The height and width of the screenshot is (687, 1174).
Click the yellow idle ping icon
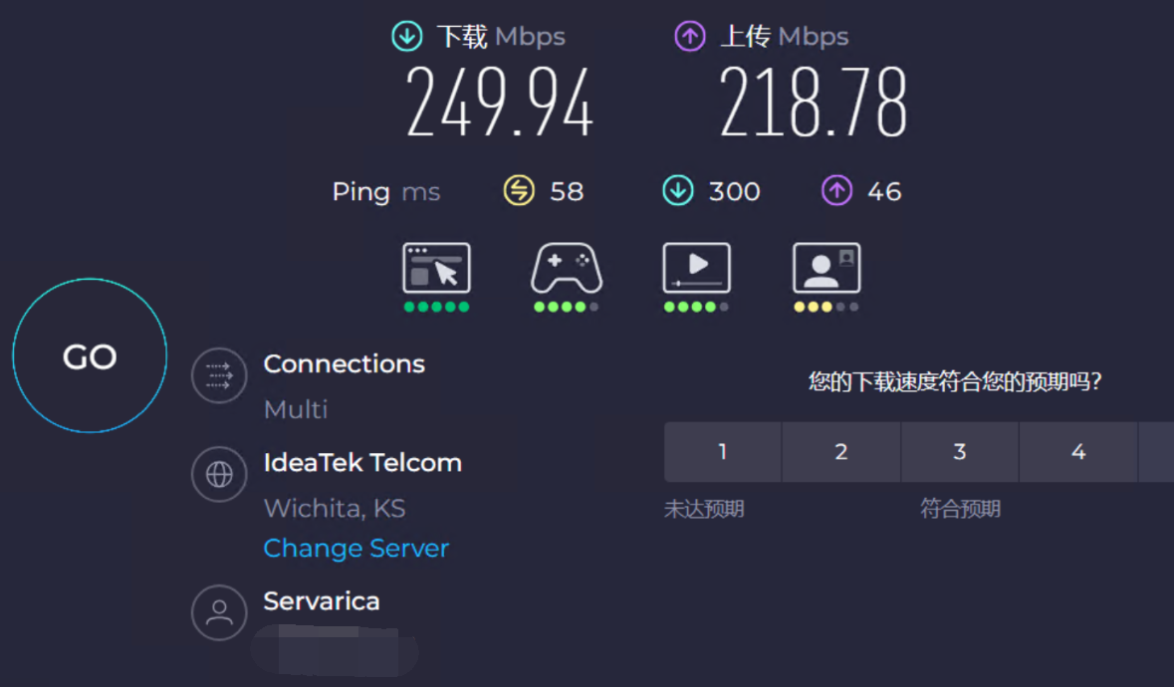click(519, 190)
